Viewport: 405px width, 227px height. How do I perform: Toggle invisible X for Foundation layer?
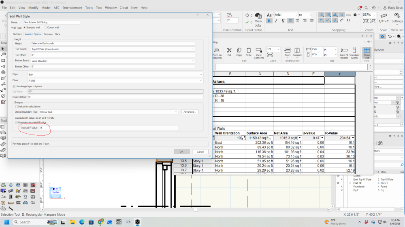click(x=341, y=187)
